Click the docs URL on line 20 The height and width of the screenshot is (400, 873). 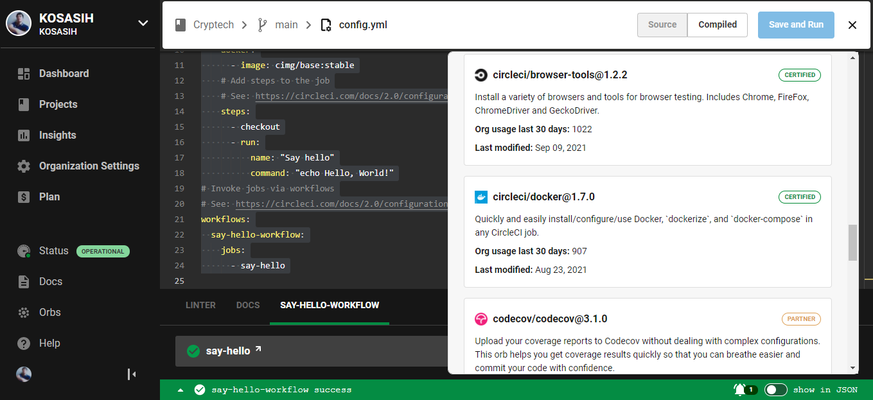pos(342,204)
